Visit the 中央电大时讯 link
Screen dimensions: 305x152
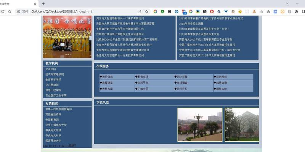click(x=53, y=136)
